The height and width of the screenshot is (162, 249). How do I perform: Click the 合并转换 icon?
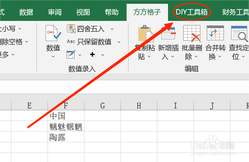pos(215,33)
